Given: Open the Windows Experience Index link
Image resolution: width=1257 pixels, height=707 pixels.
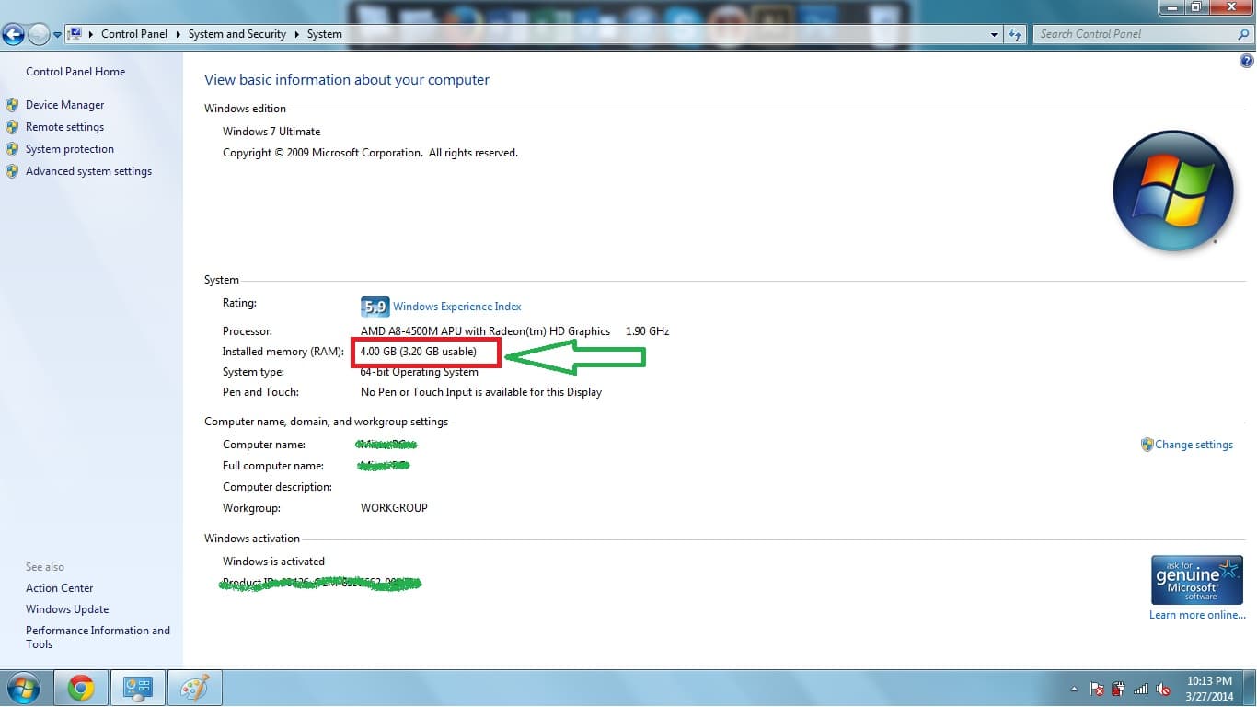Looking at the screenshot, I should click(x=457, y=307).
